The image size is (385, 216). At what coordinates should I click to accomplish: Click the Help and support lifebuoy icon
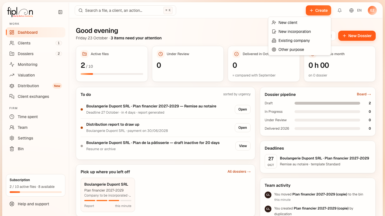(x=12, y=204)
